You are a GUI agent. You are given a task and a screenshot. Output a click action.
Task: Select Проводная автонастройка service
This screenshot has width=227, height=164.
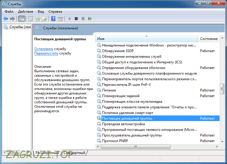coord(123,124)
